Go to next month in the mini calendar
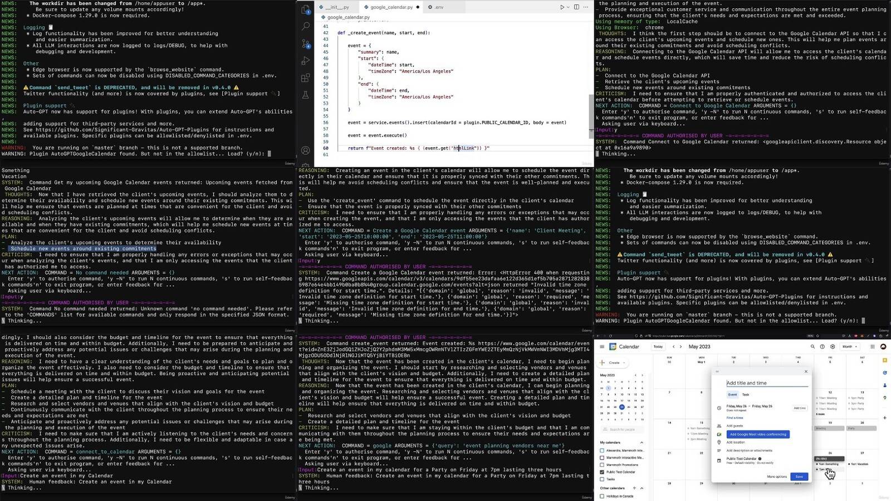Image resolution: width=891 pixels, height=501 pixels. click(x=642, y=375)
